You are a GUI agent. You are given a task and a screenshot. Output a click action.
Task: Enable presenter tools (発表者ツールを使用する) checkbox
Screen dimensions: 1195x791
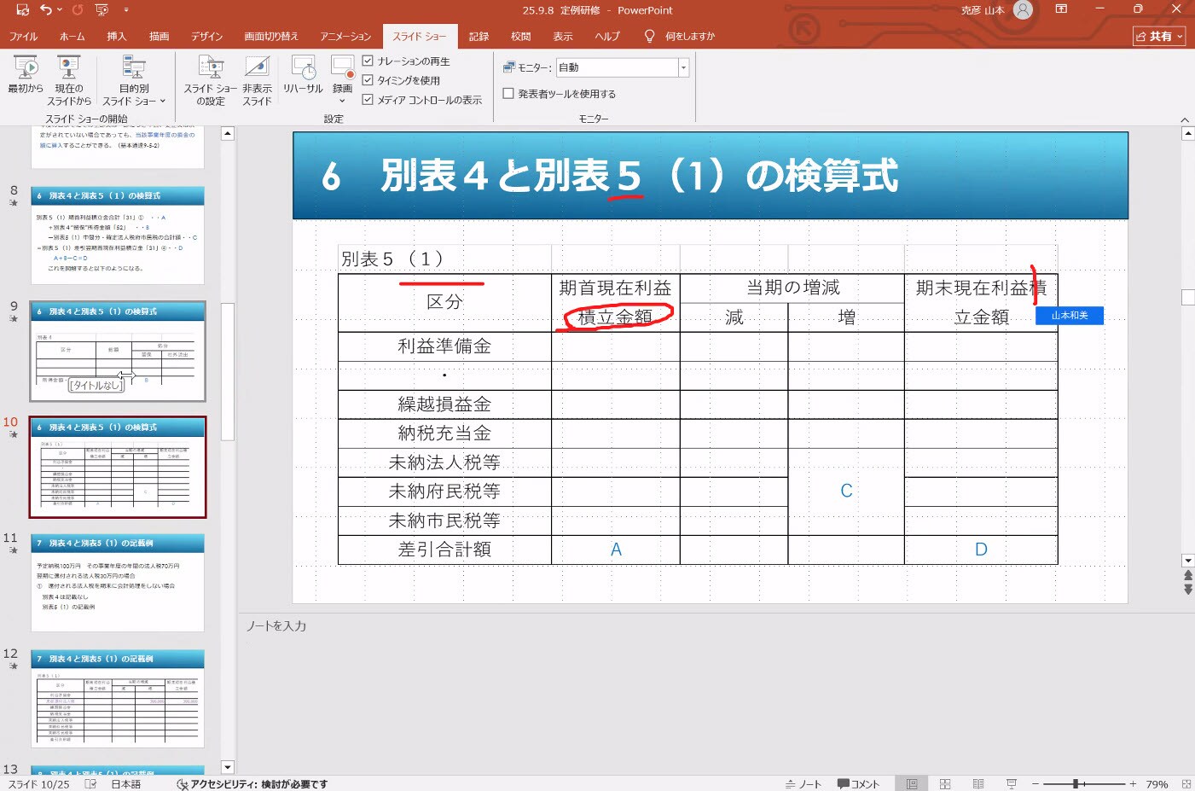(508, 94)
